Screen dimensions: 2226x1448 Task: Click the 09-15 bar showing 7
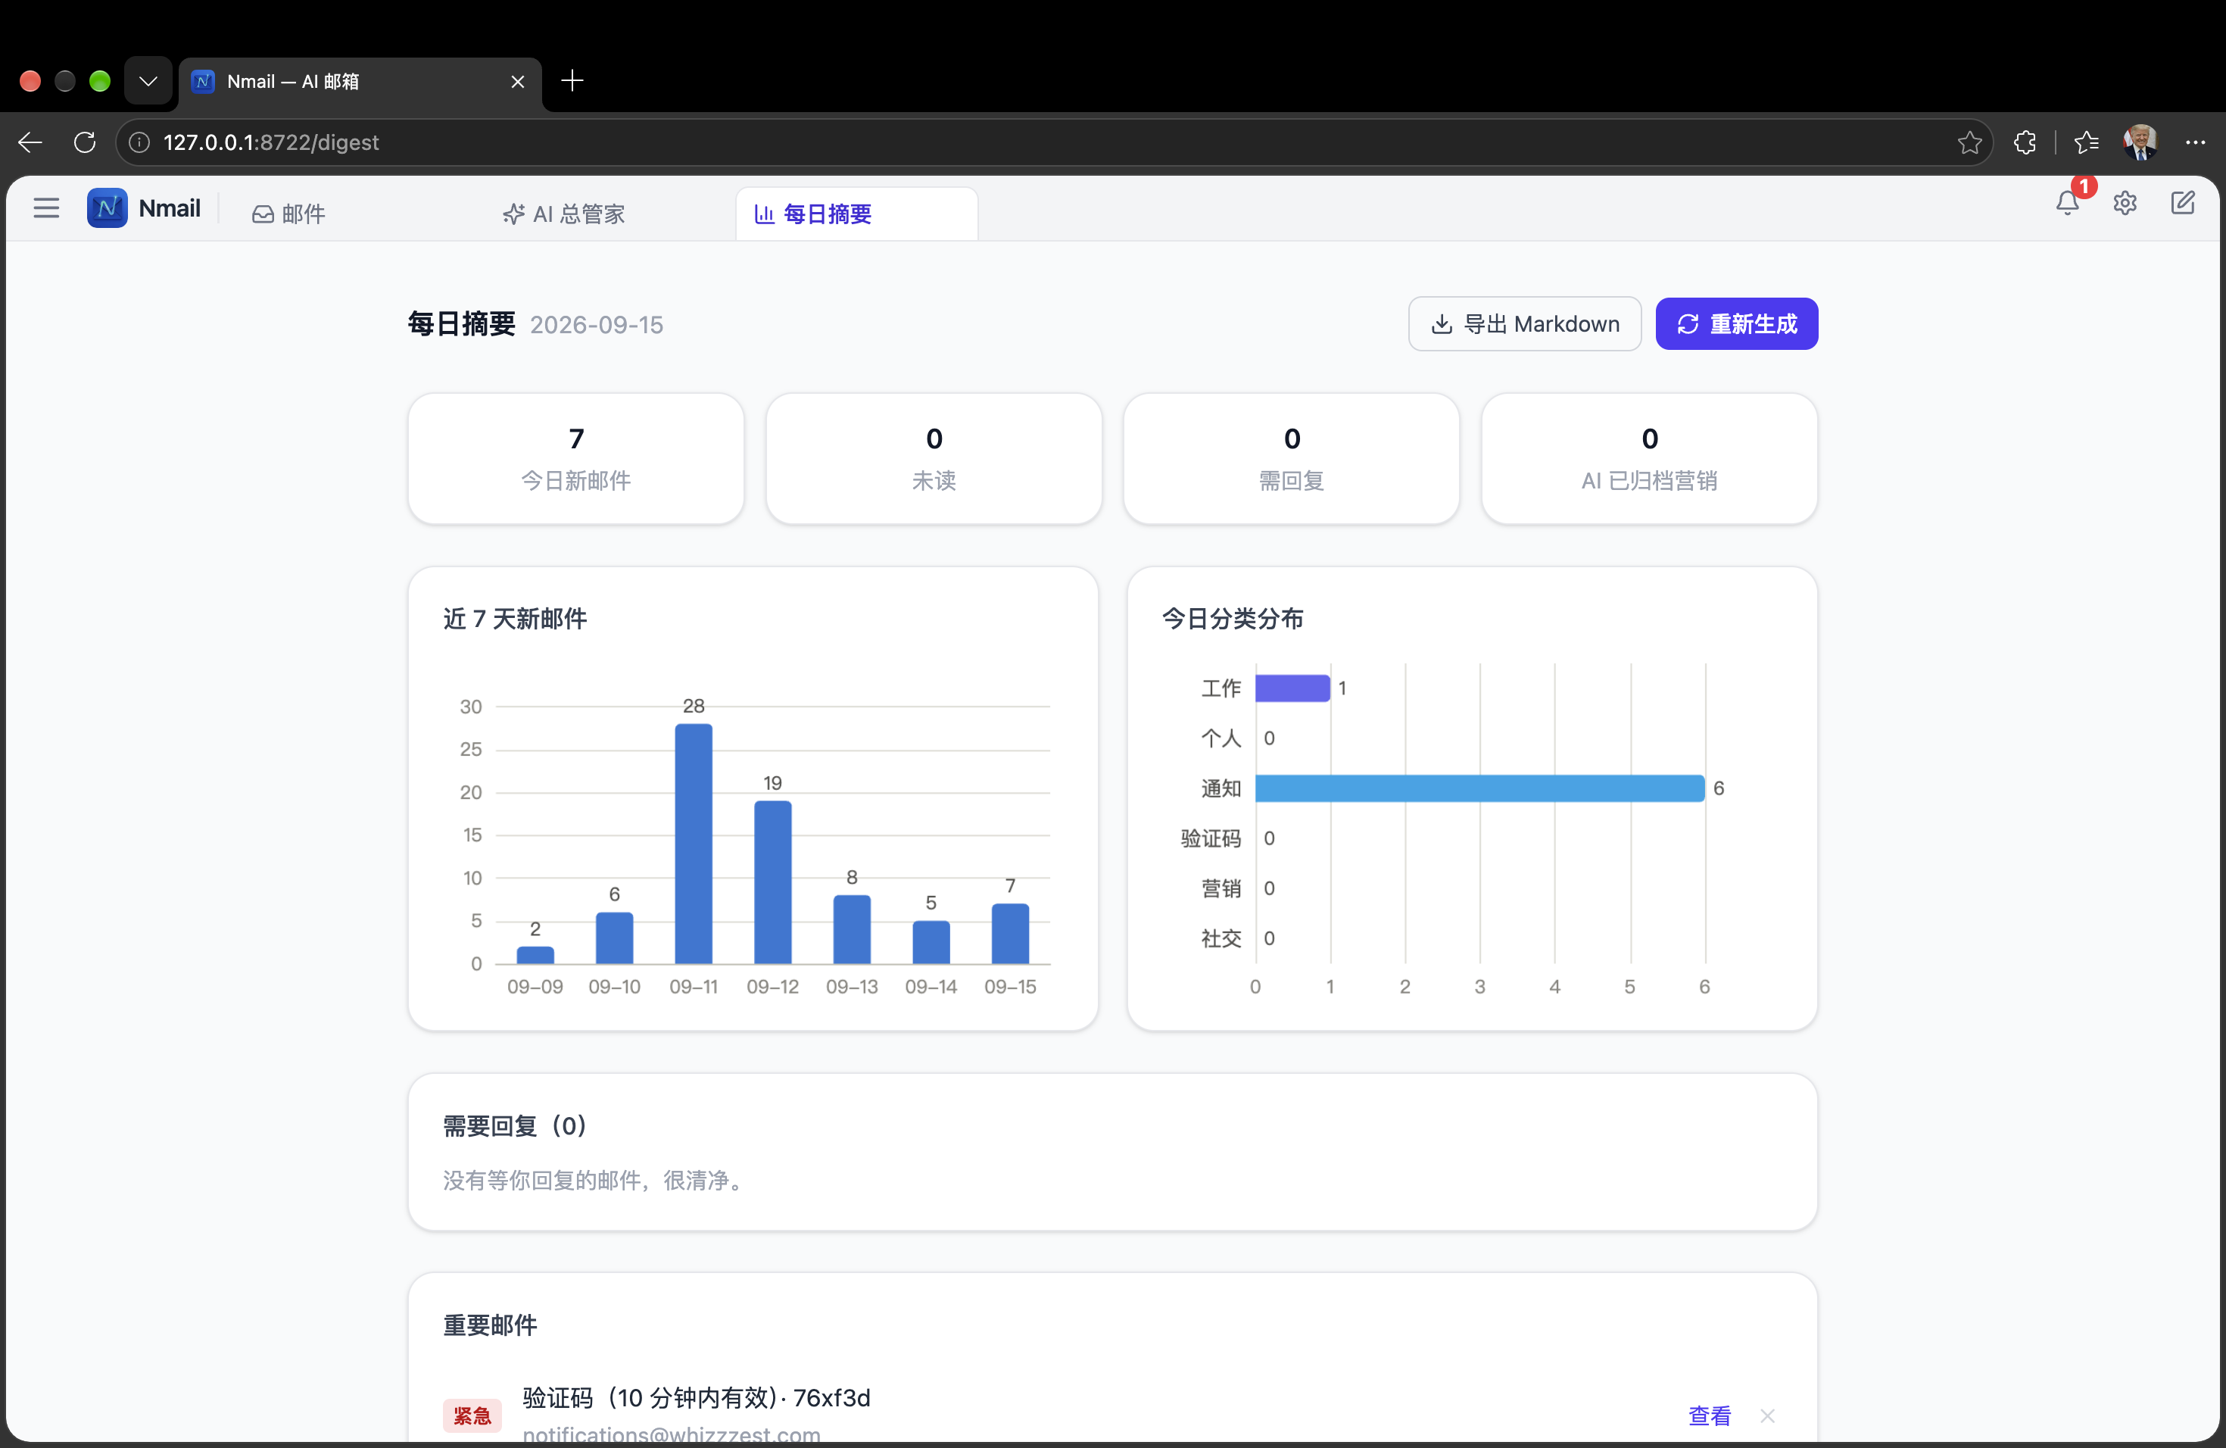[1010, 934]
